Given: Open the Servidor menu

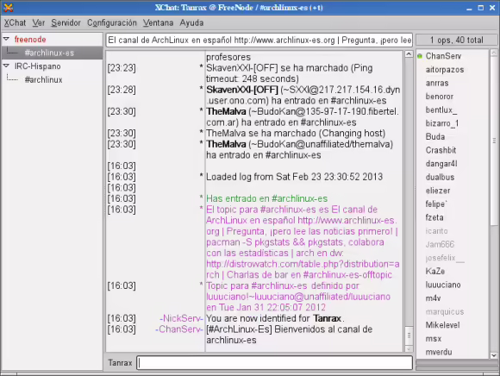Looking at the screenshot, I should coord(66,23).
